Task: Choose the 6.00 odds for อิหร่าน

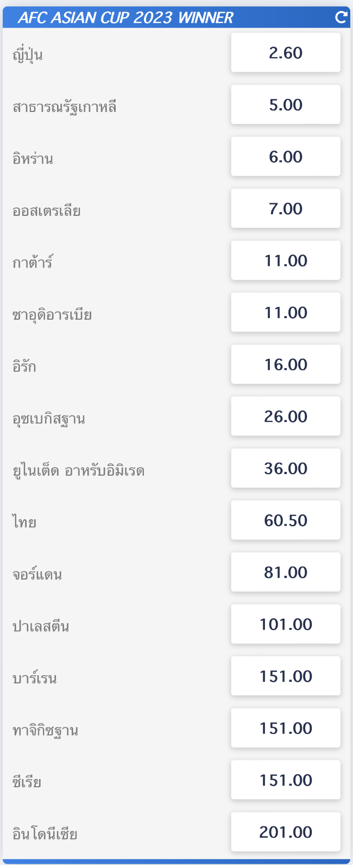Action: click(286, 157)
